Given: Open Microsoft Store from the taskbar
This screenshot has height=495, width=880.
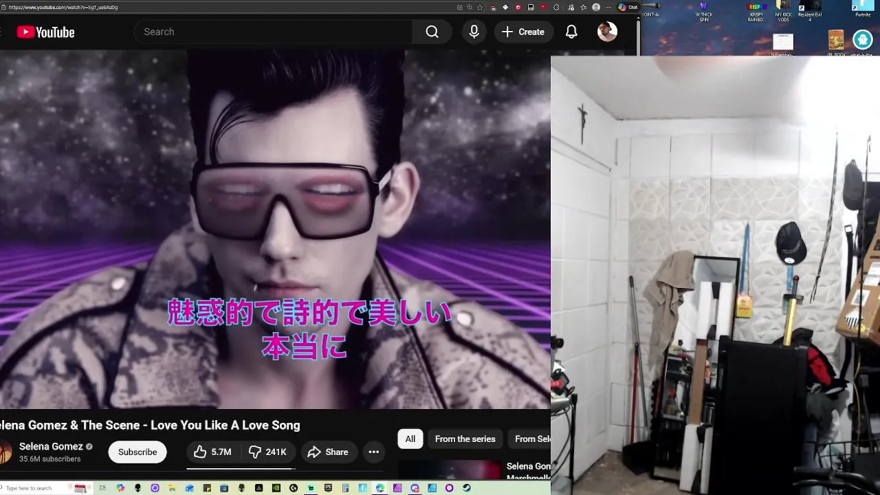Looking at the screenshot, I should click(224, 488).
